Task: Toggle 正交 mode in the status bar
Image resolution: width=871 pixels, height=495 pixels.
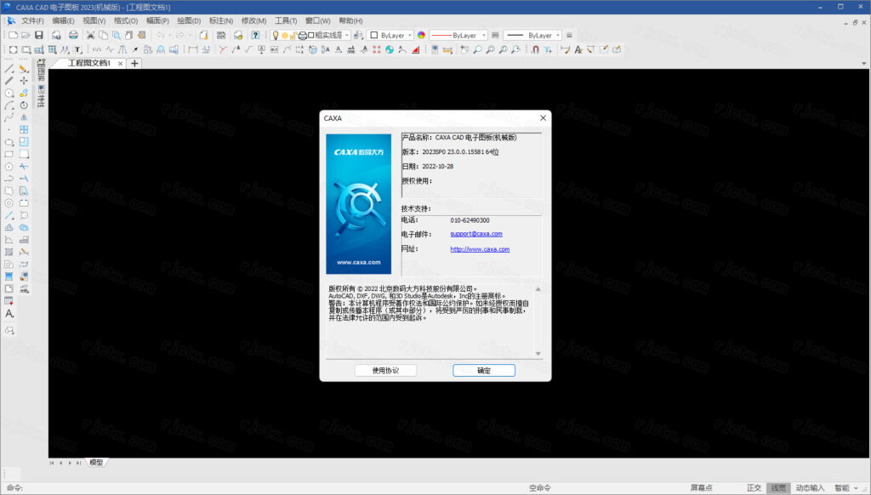Action: pyautogui.click(x=754, y=487)
